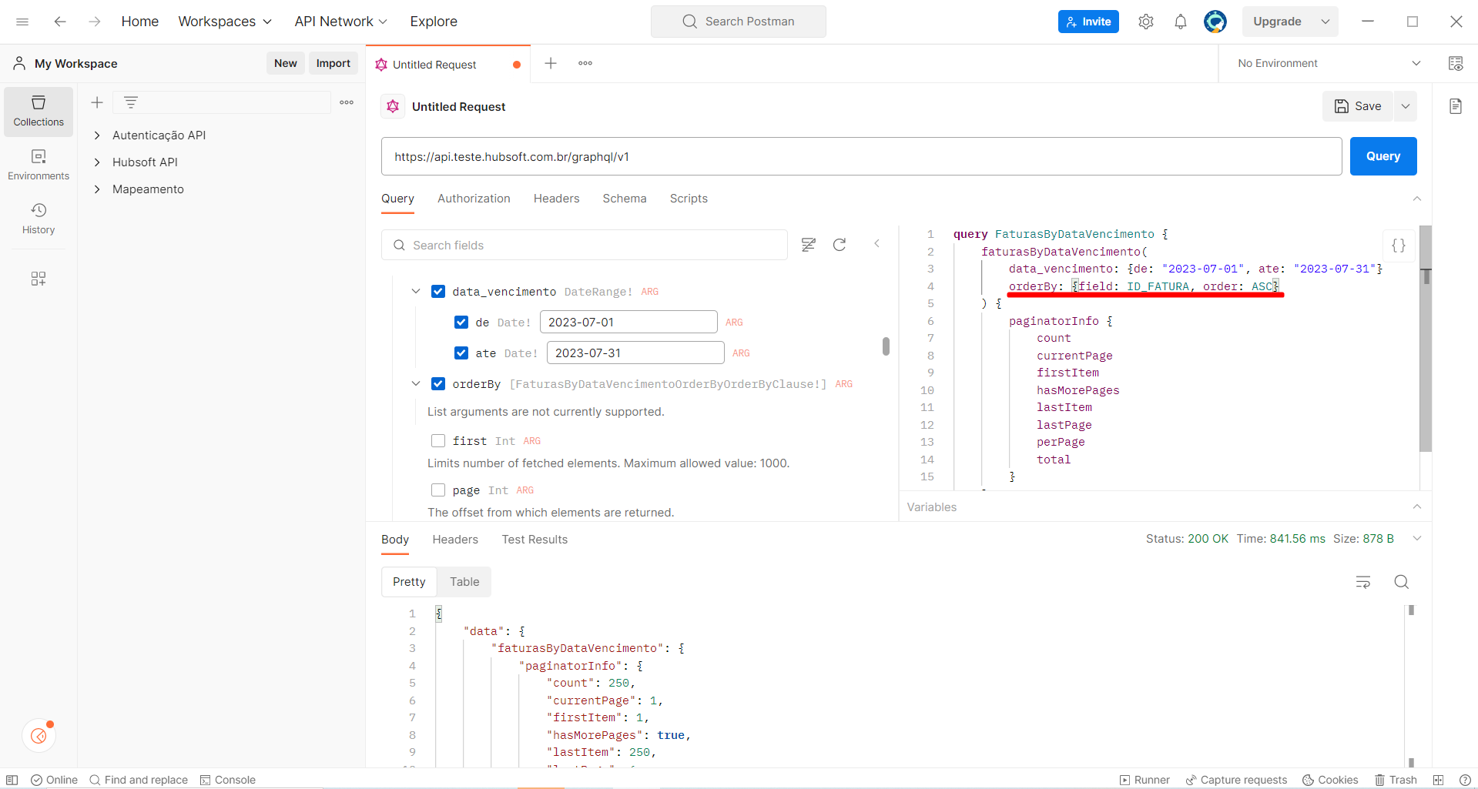Click the Import button

tap(333, 63)
